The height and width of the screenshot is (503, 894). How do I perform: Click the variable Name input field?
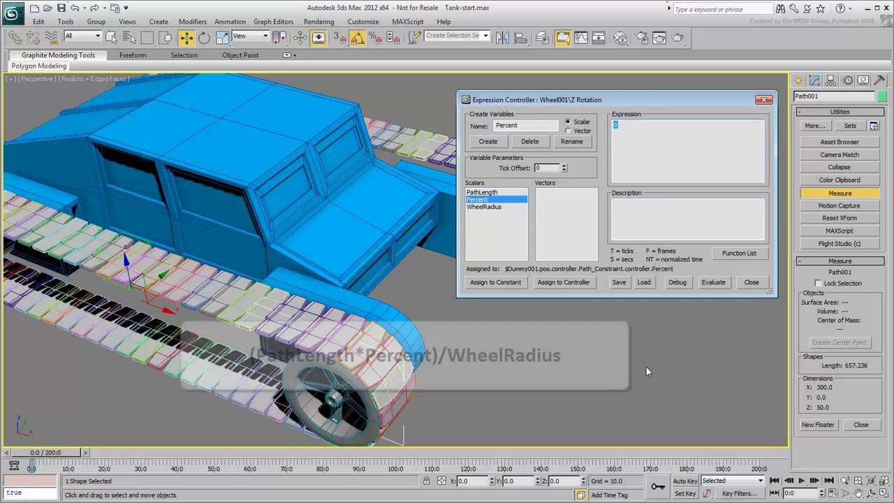pyautogui.click(x=526, y=125)
